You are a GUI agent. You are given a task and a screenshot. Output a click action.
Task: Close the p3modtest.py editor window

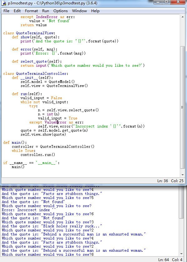[x=178, y=2]
